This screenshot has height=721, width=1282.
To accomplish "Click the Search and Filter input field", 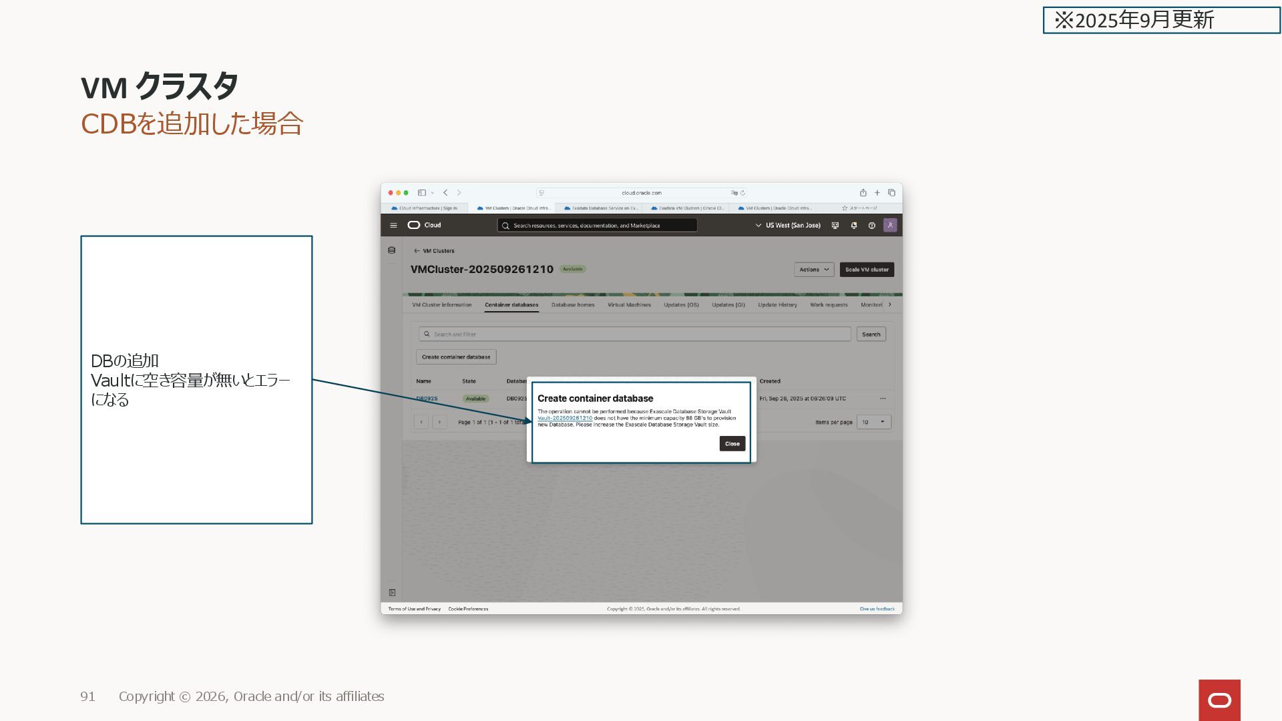I will (x=634, y=334).
